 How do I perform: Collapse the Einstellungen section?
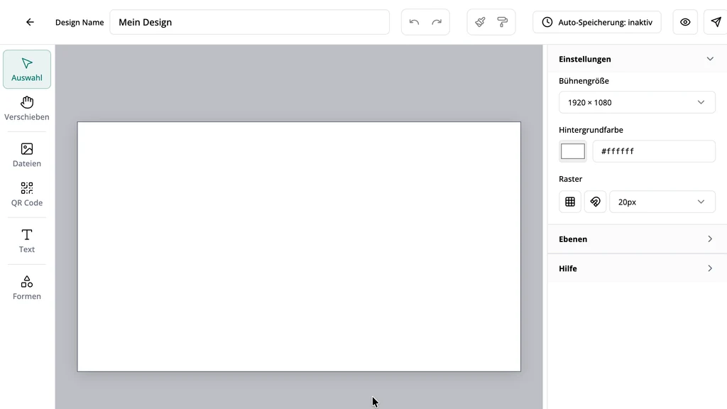coord(637,59)
